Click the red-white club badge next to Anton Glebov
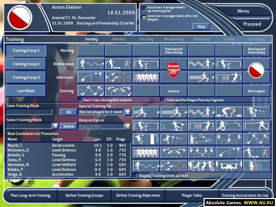The image size is (276, 207). point(20,18)
